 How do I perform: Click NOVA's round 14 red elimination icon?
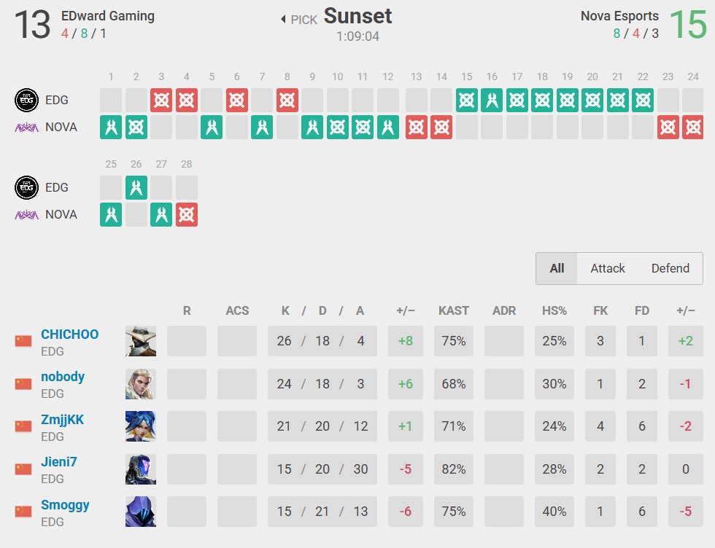click(441, 127)
